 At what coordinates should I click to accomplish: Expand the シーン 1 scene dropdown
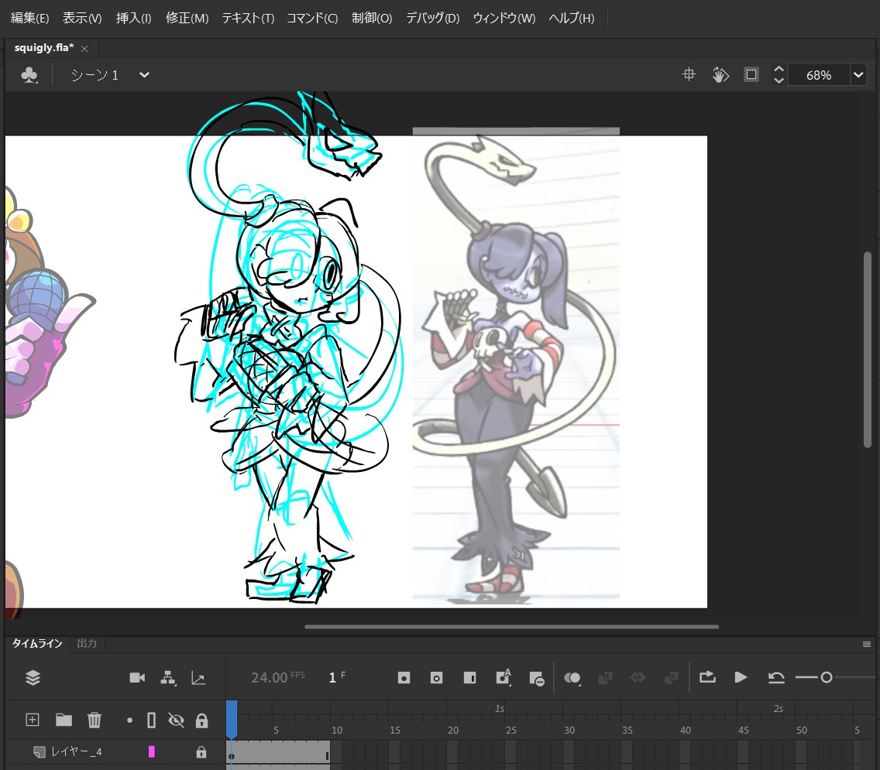pos(144,75)
